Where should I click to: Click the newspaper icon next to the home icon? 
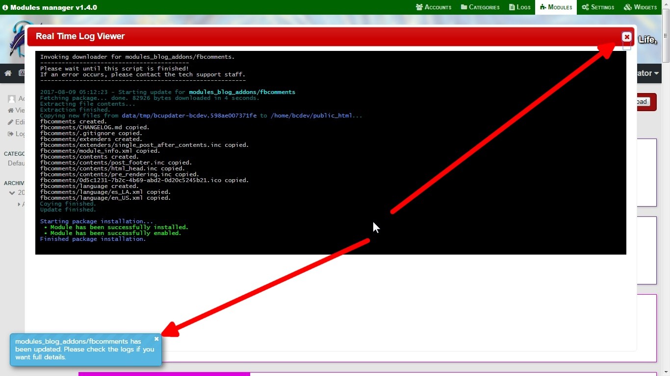22,73
